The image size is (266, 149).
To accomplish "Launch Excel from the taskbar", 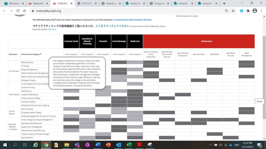I will click(129, 145).
